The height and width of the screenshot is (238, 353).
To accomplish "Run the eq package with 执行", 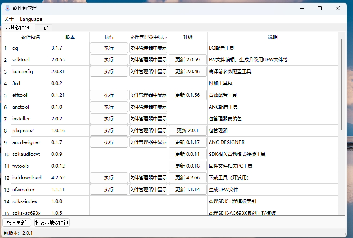I will click(x=109, y=48).
